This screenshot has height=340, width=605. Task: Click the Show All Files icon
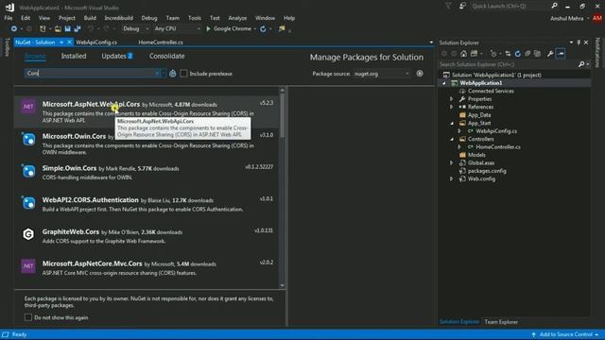(x=537, y=54)
